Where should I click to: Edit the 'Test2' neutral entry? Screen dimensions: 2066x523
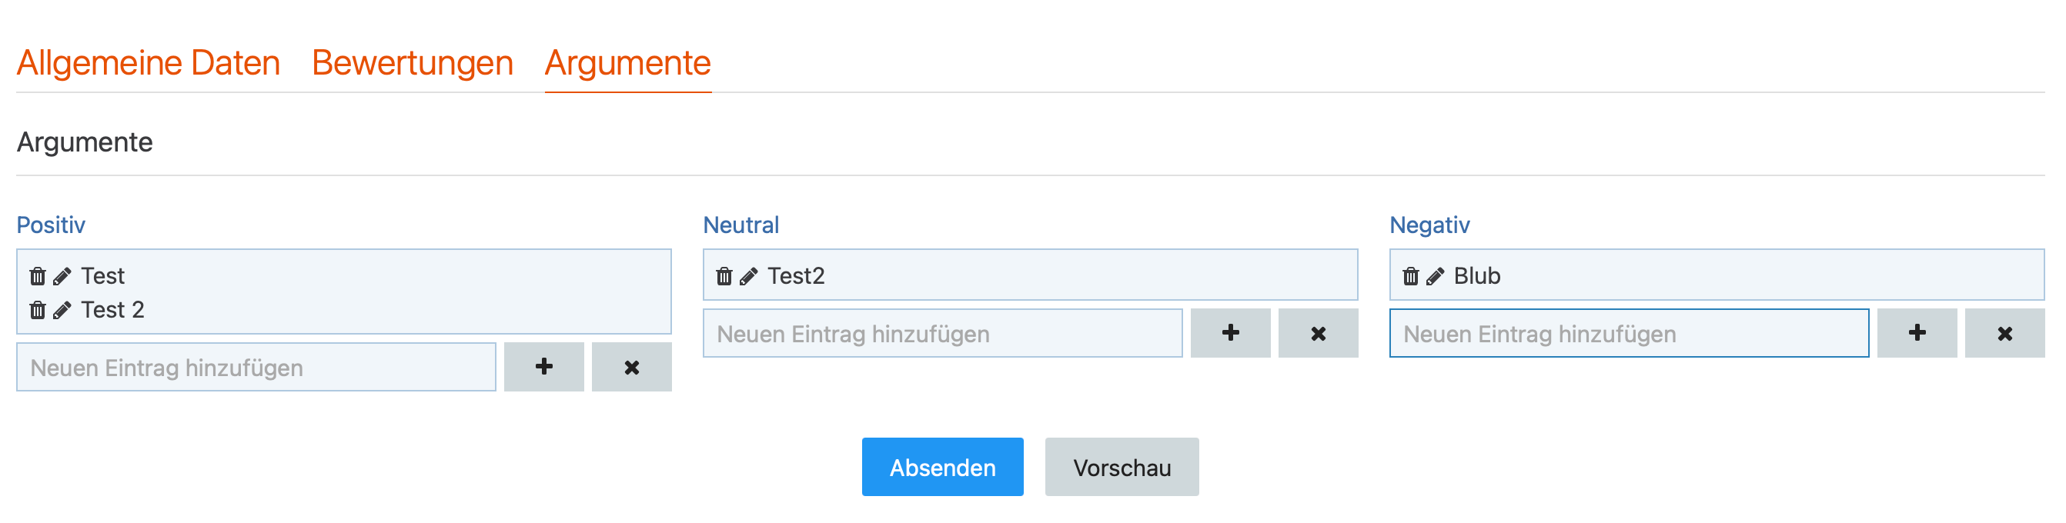[748, 276]
